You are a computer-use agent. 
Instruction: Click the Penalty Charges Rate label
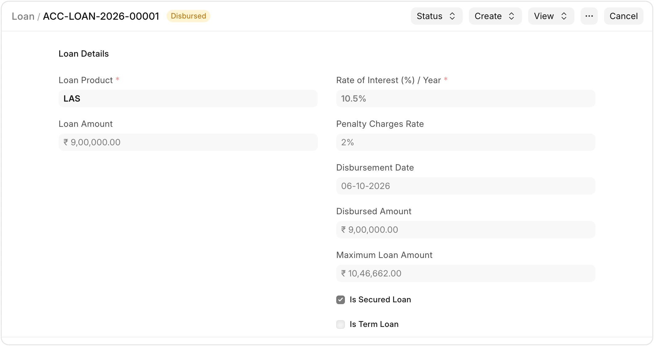point(380,124)
